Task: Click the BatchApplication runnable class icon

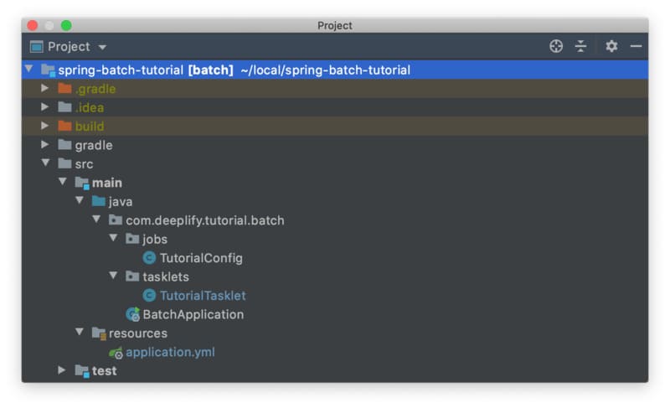Action: coord(133,314)
